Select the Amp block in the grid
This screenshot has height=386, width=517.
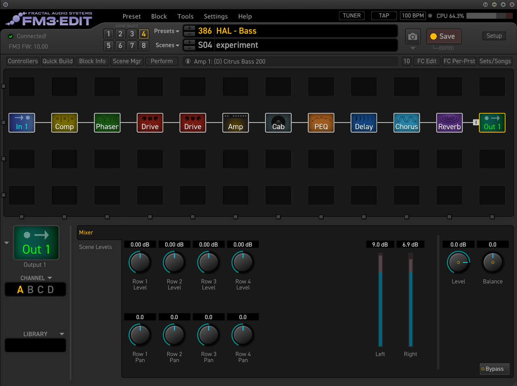(235, 123)
